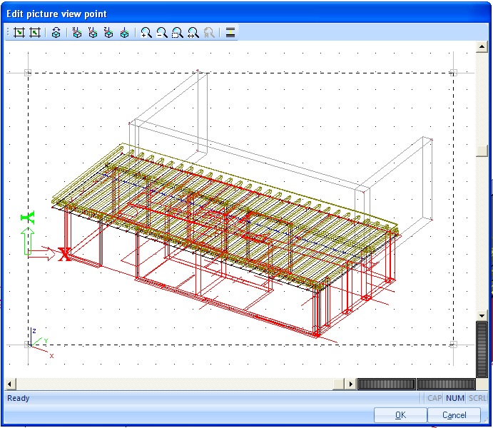This screenshot has width=493, height=428.
Task: Click the vertical scrollbar thumb
Action: (482, 151)
